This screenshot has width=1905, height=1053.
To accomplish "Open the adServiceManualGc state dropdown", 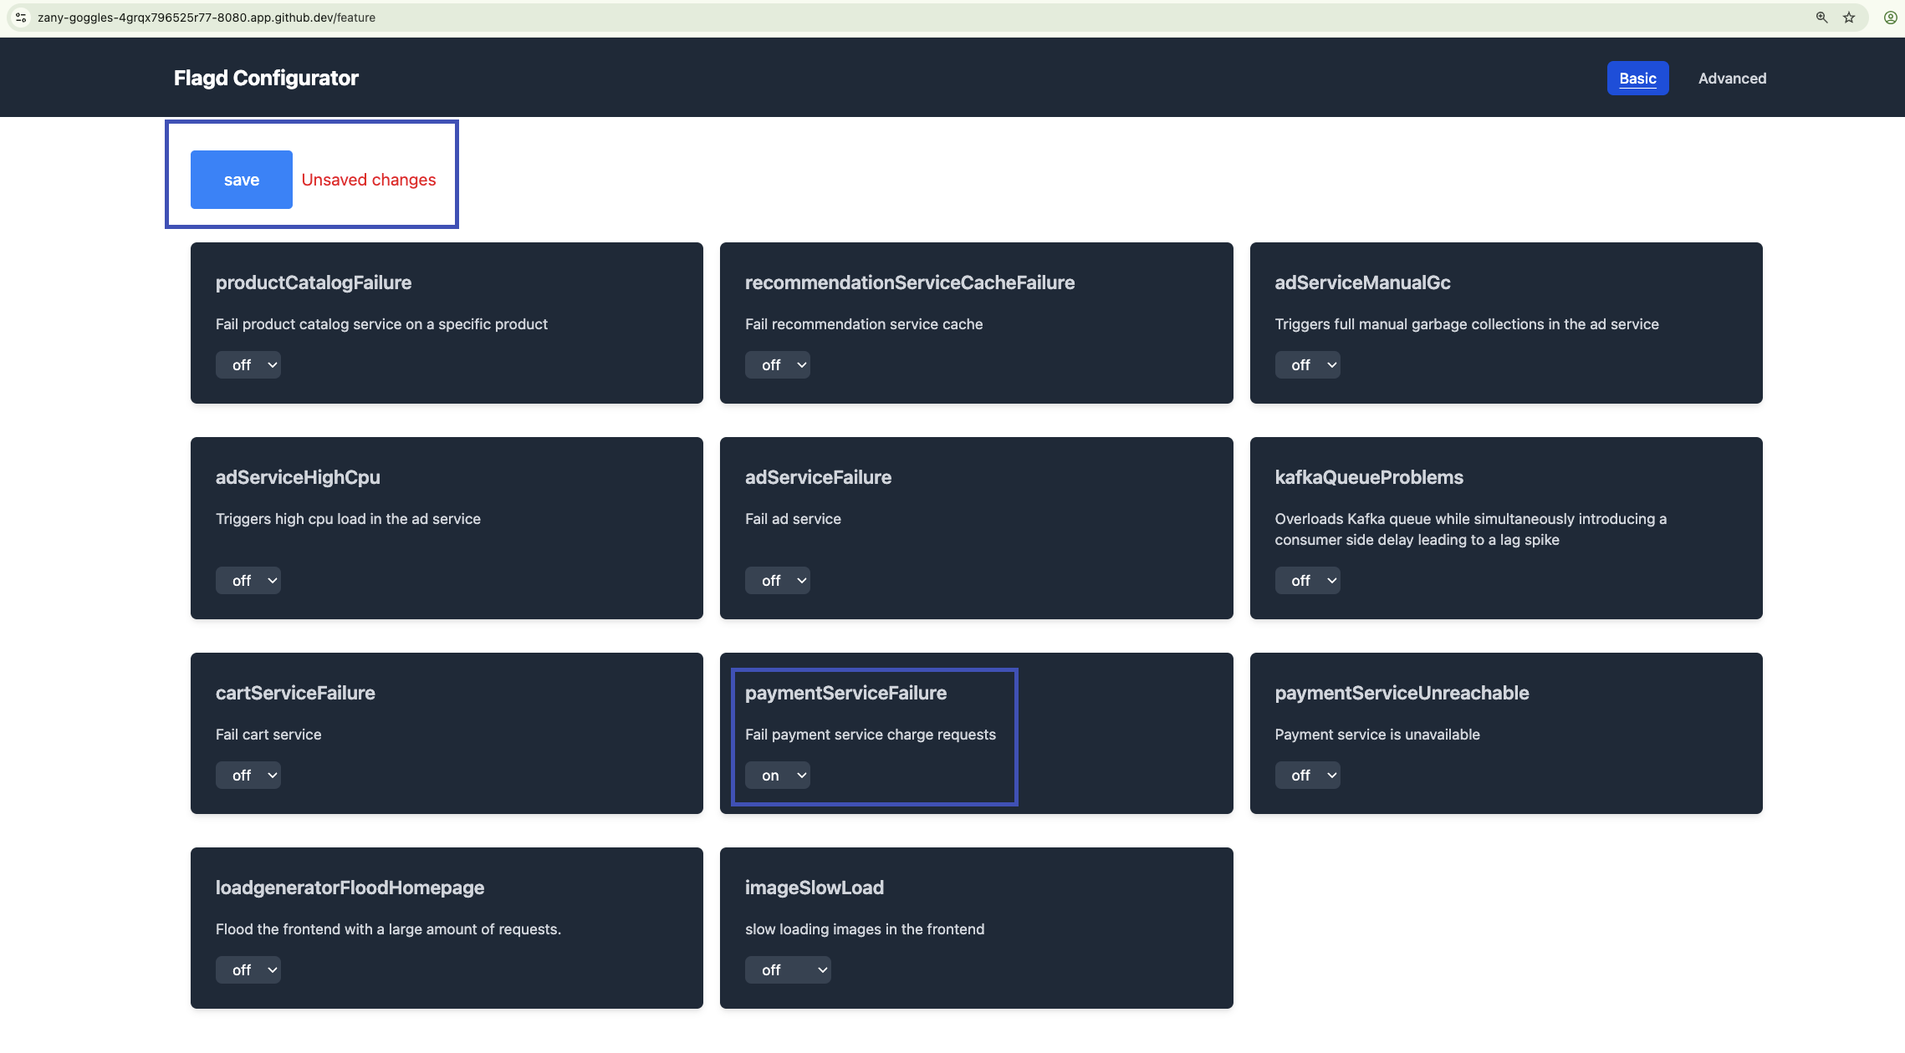I will tap(1307, 365).
